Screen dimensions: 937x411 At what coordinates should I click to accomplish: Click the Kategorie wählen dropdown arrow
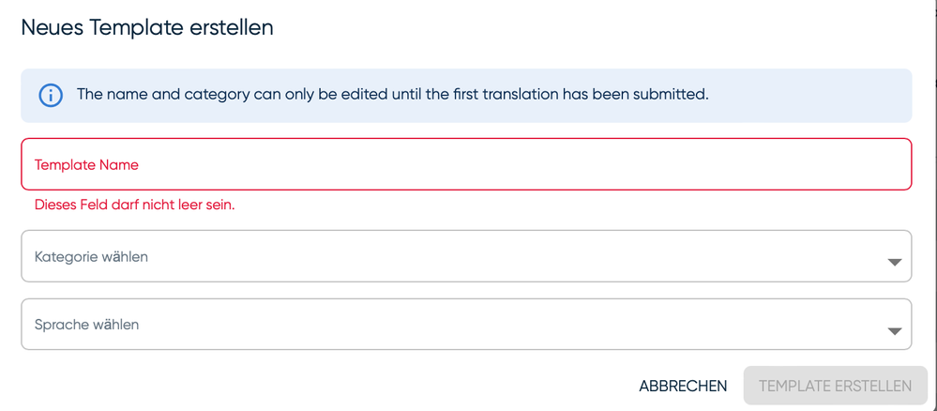click(x=894, y=263)
